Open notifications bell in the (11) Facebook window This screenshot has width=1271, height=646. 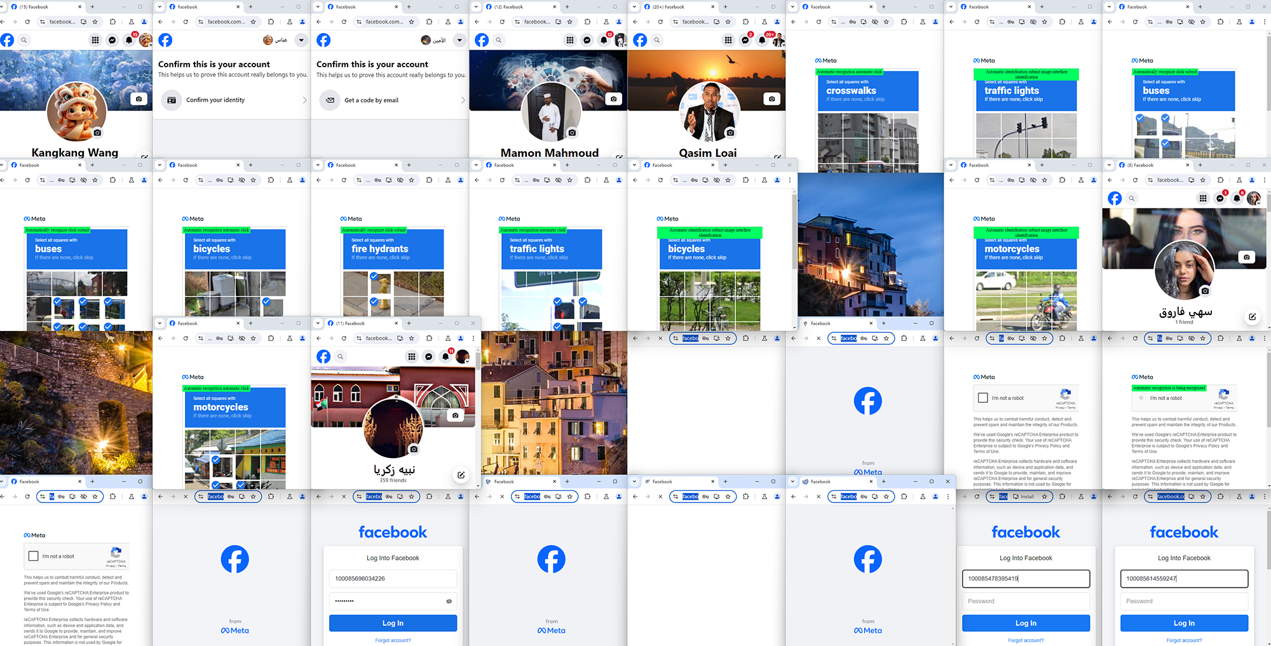point(445,356)
